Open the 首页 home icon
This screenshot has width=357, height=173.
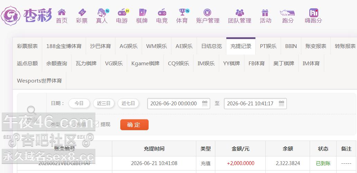[62, 12]
